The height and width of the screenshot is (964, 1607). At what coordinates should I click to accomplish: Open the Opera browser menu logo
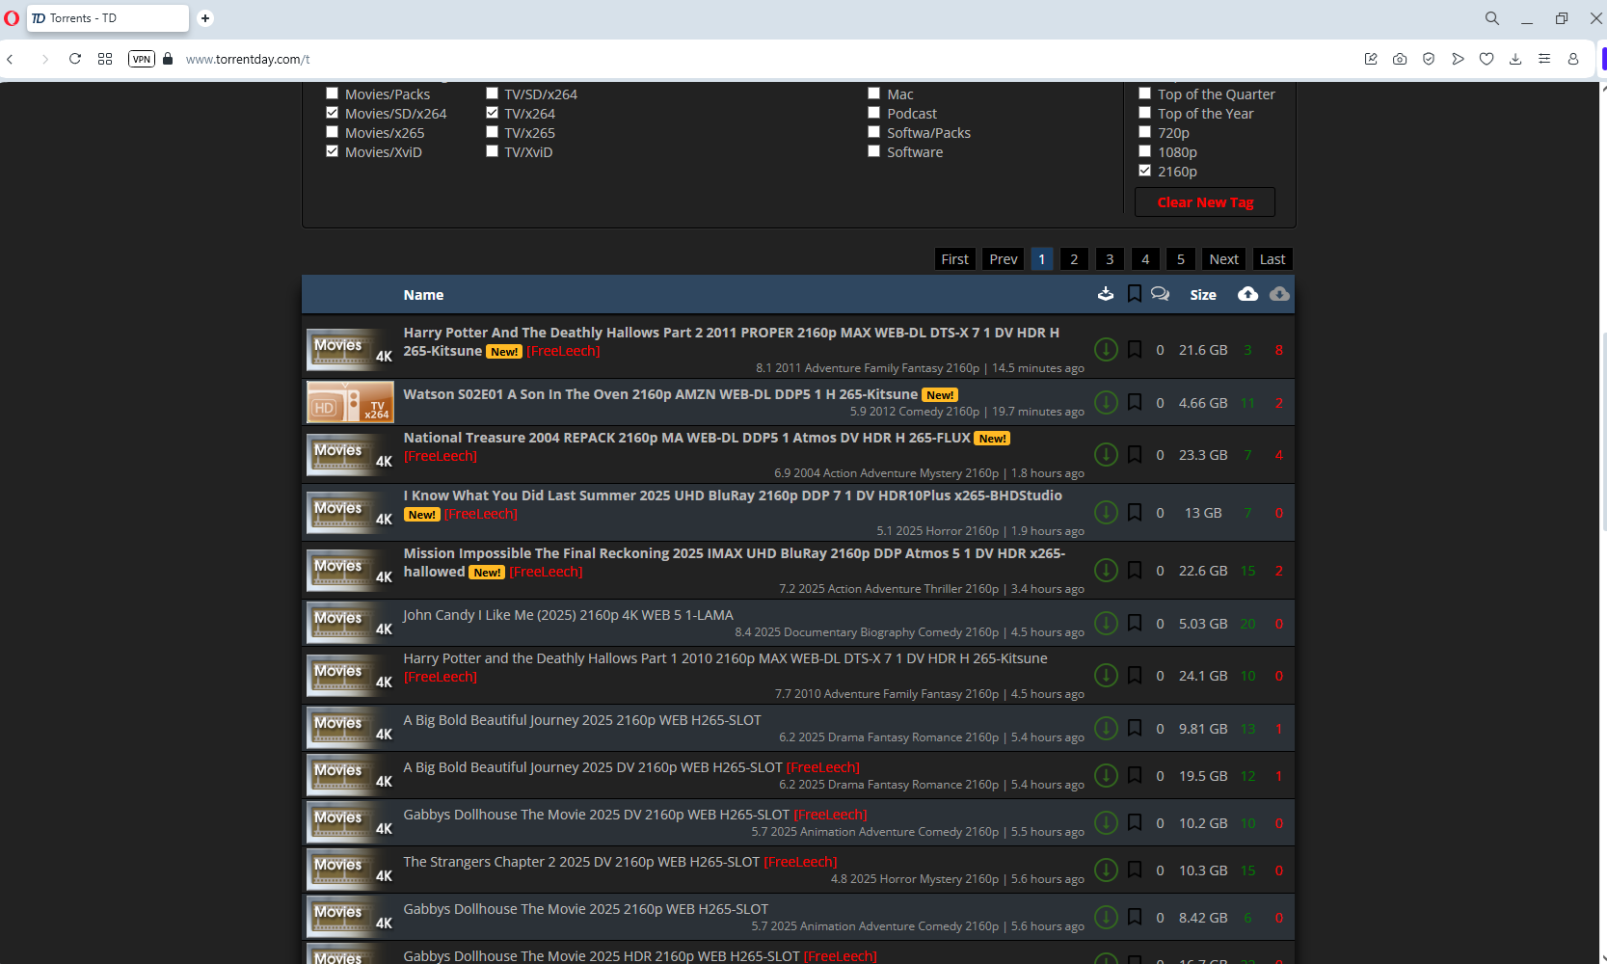[x=12, y=18]
